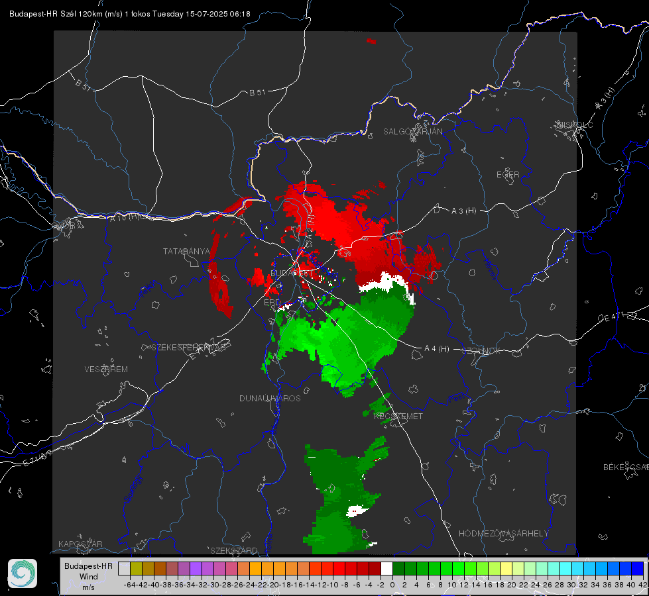
Task: Select the KAPOSVÁR city label
Action: (x=80, y=544)
